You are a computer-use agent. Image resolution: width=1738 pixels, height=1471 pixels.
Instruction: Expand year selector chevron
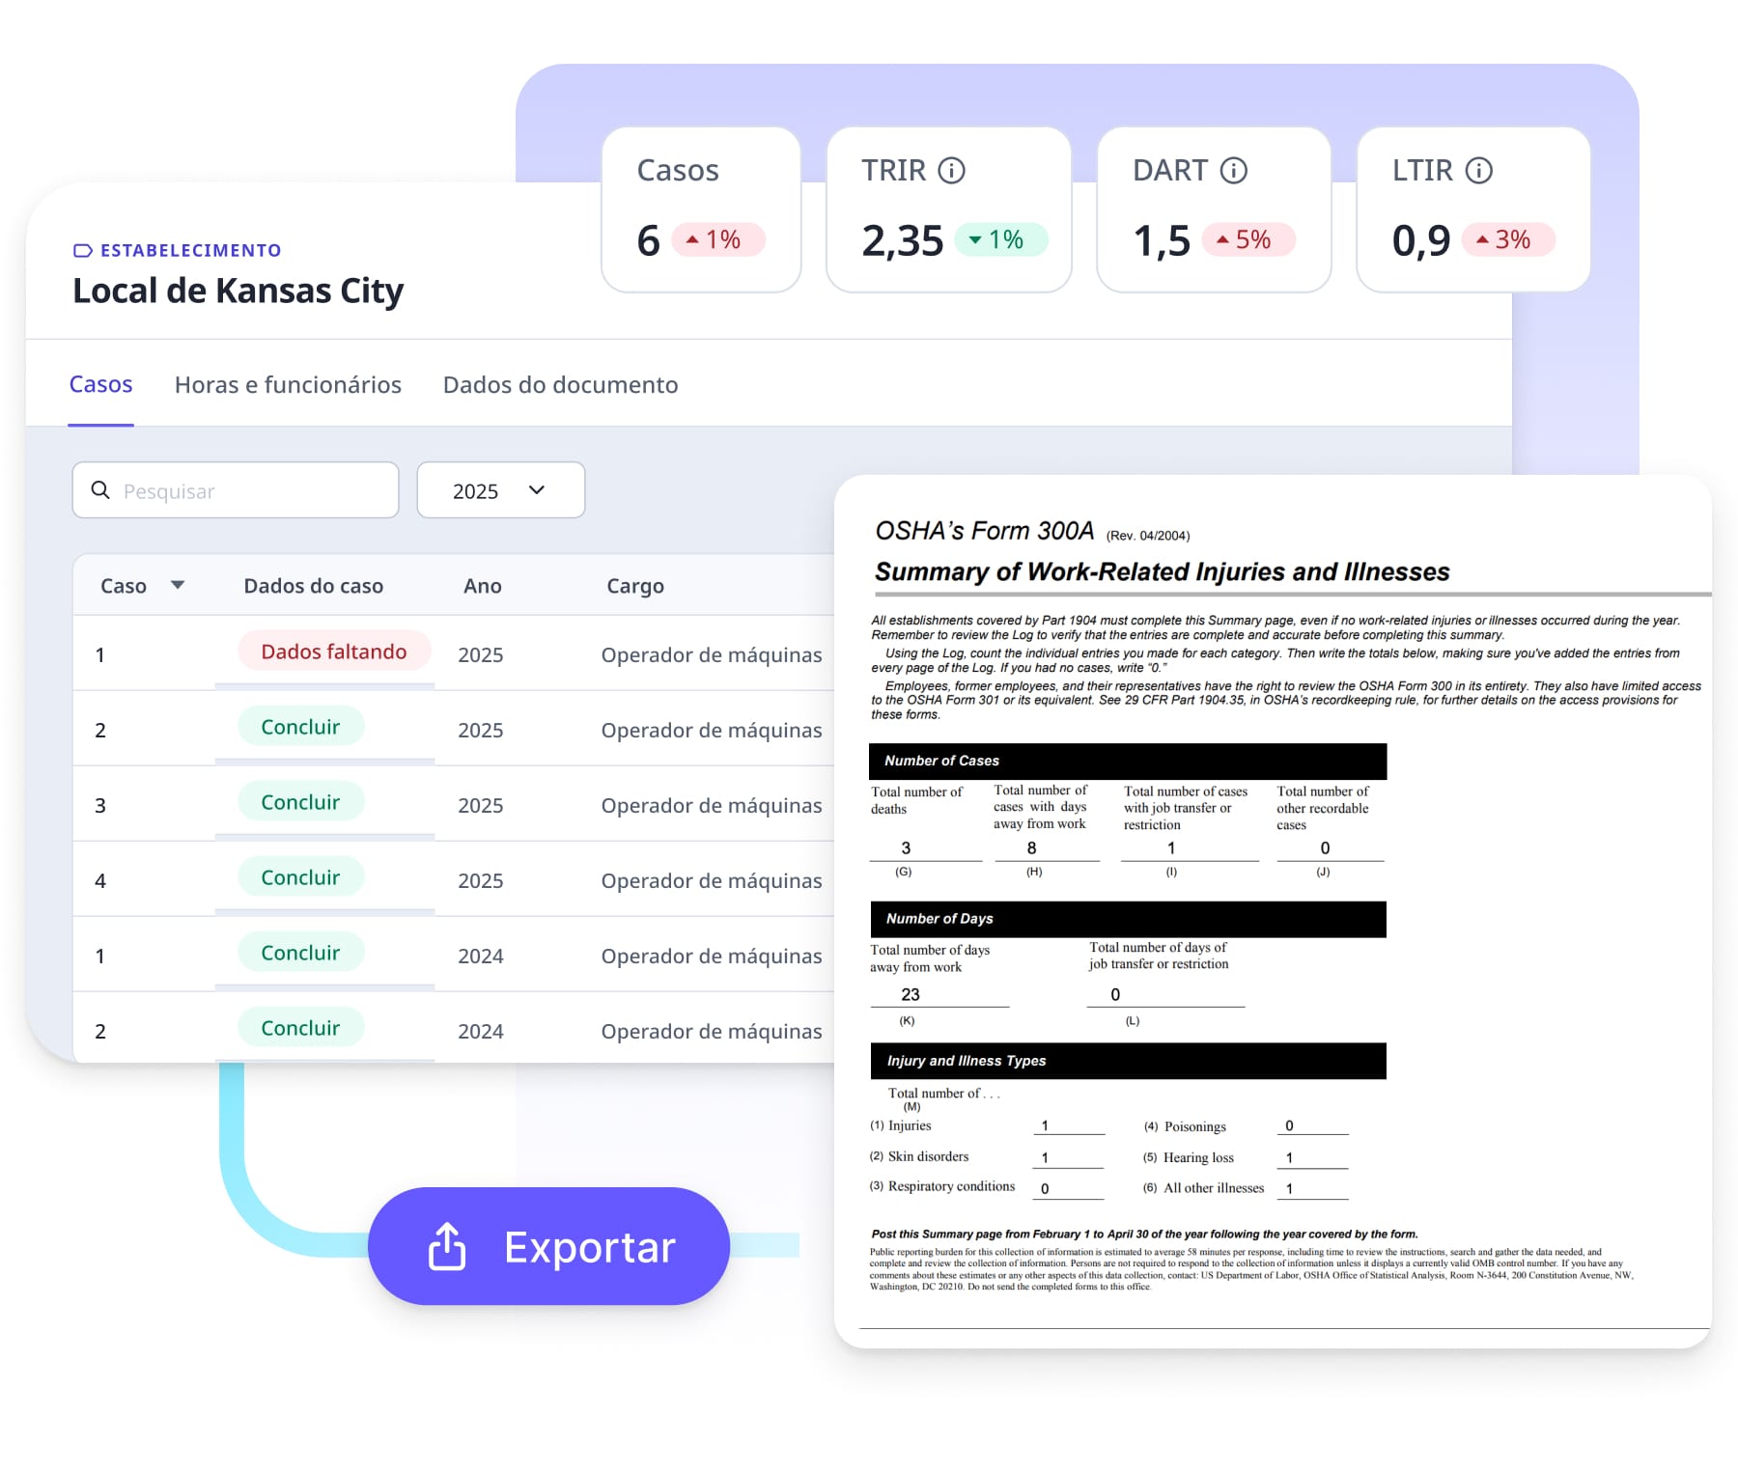[537, 490]
